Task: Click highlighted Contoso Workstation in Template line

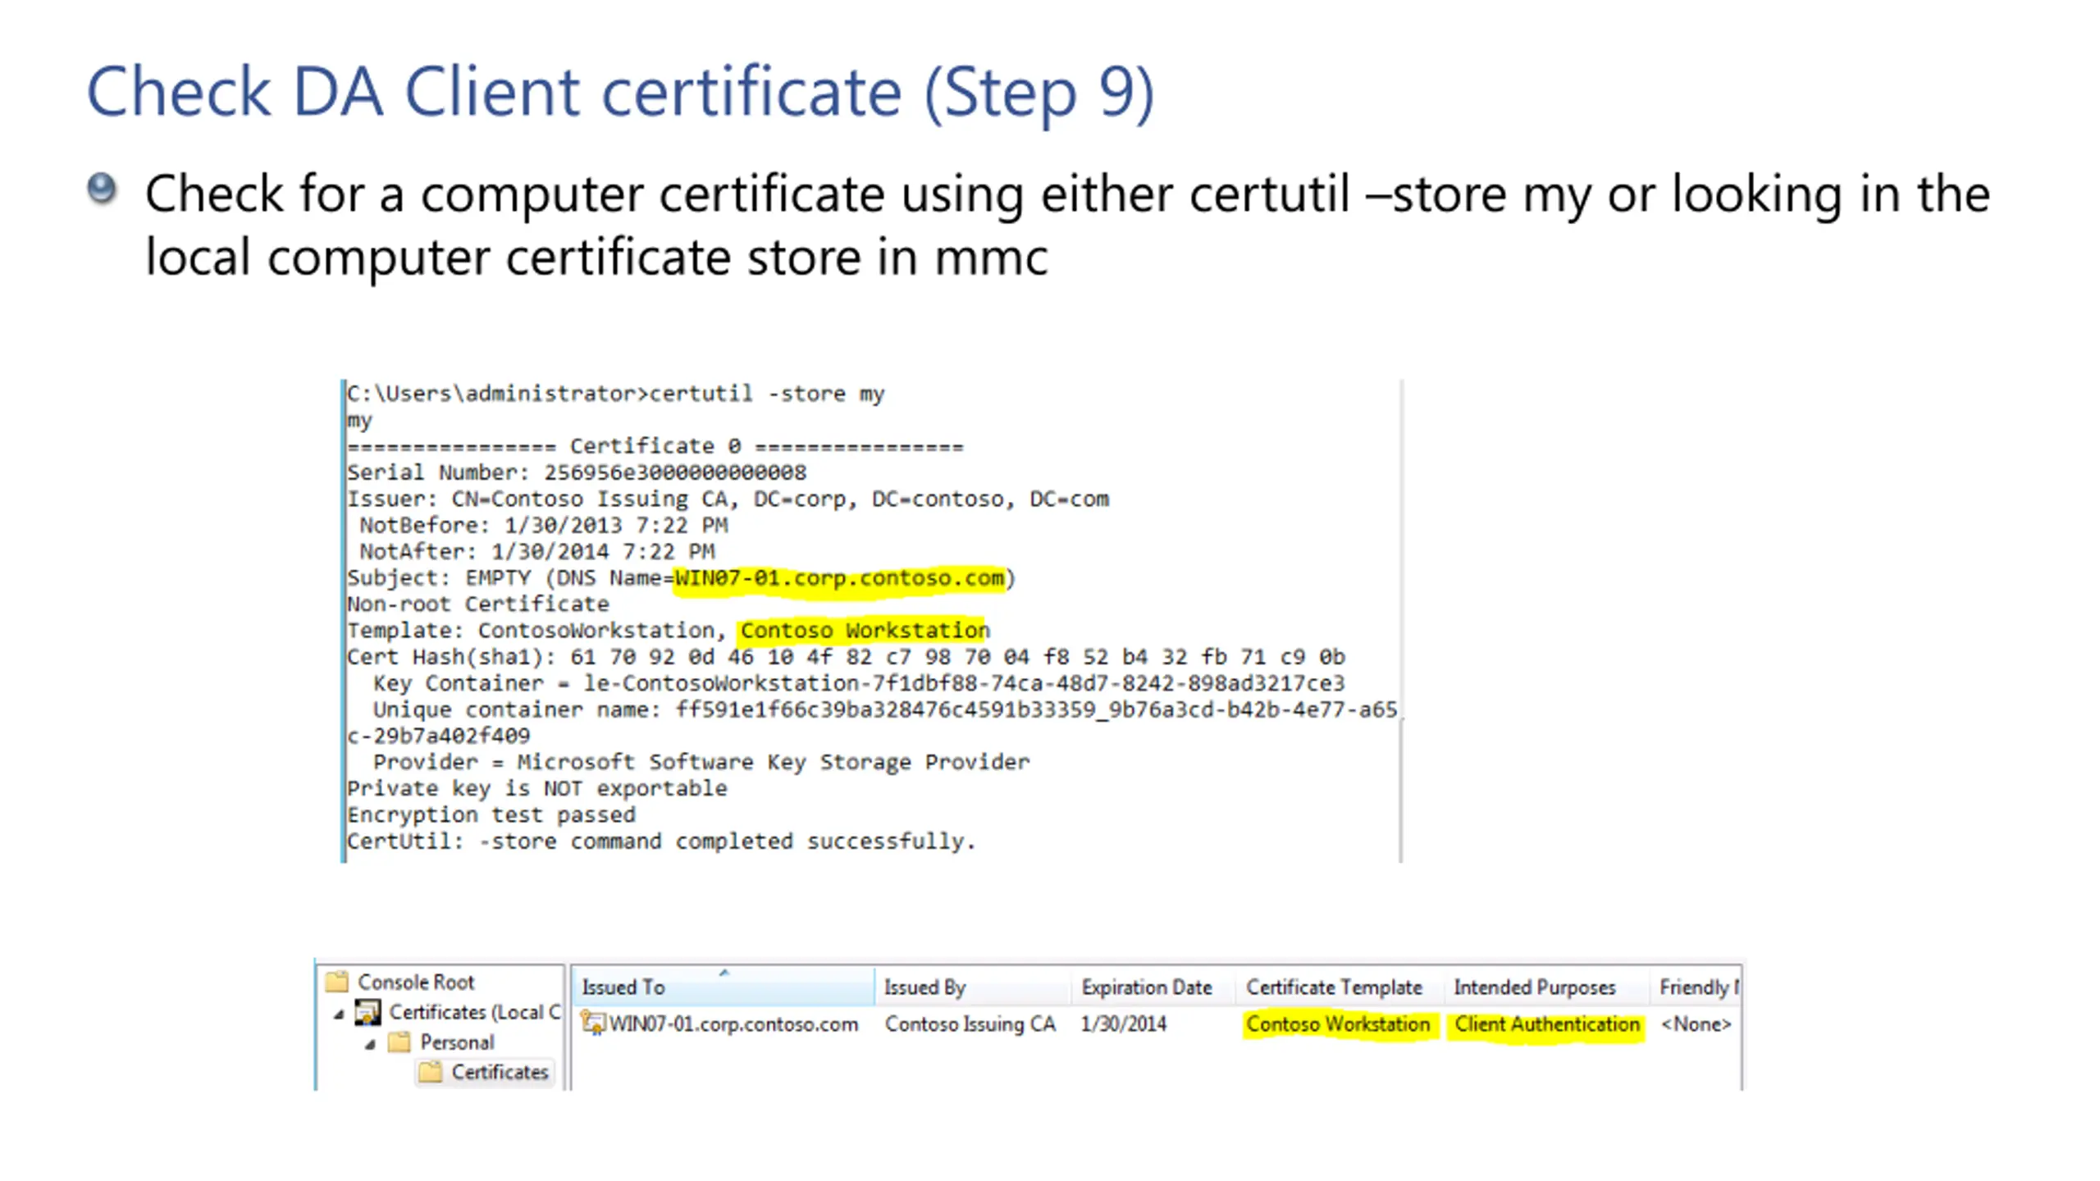Action: pyautogui.click(x=865, y=631)
